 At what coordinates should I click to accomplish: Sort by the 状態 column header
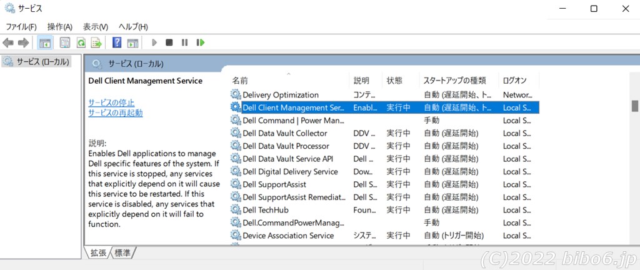coord(401,81)
